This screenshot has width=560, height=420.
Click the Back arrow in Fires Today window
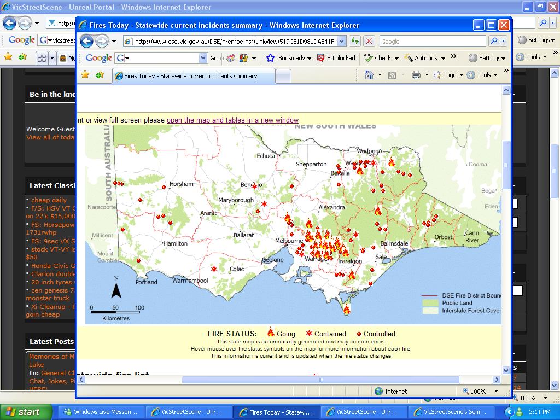pyautogui.click(x=86, y=42)
